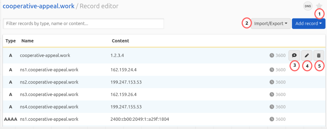This screenshot has width=327, height=129.
Task: Click the clock icon beside 162.159.24.4
Action: [x=272, y=70]
